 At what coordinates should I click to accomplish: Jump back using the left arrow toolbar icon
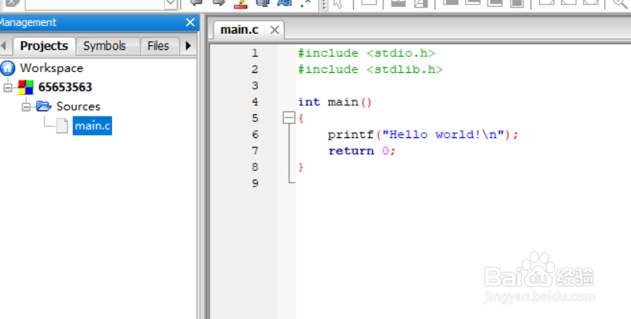[196, 3]
